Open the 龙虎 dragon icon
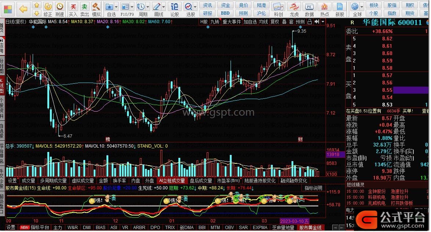Screen dimensions: 431x232 (x=294, y=7)
